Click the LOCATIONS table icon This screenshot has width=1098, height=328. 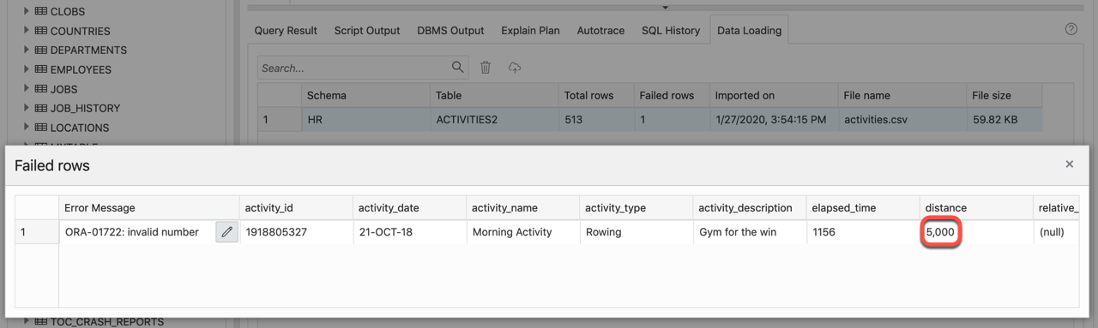click(40, 127)
